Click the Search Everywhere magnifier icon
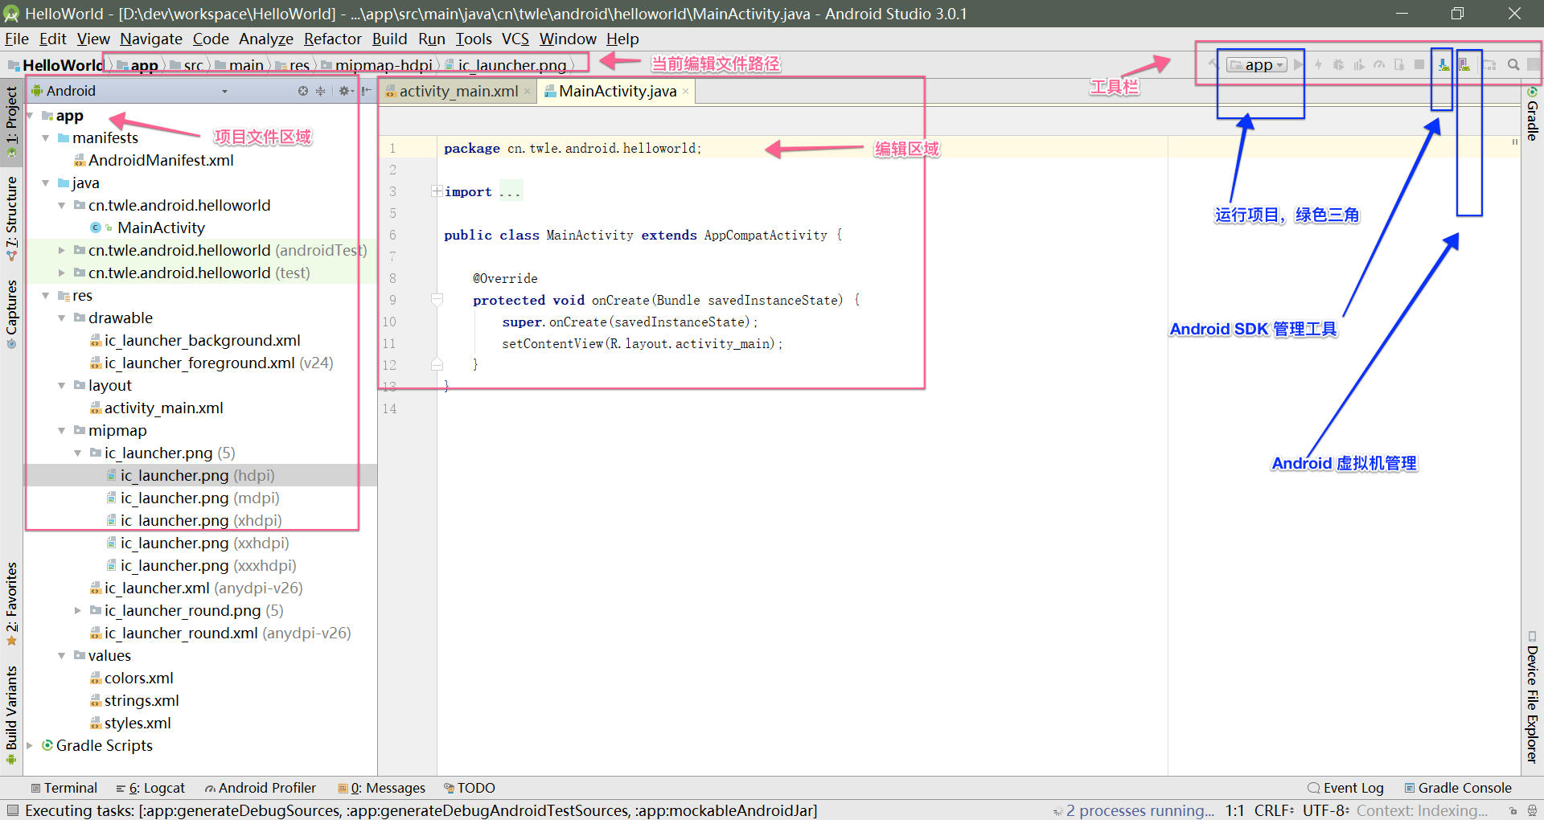 [x=1513, y=64]
